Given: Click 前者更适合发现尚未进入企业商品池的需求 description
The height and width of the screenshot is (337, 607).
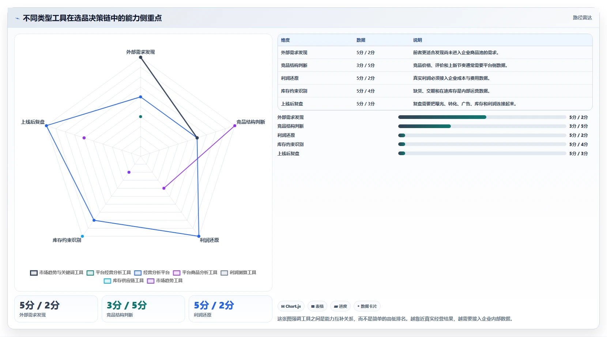Looking at the screenshot, I should [456, 53].
